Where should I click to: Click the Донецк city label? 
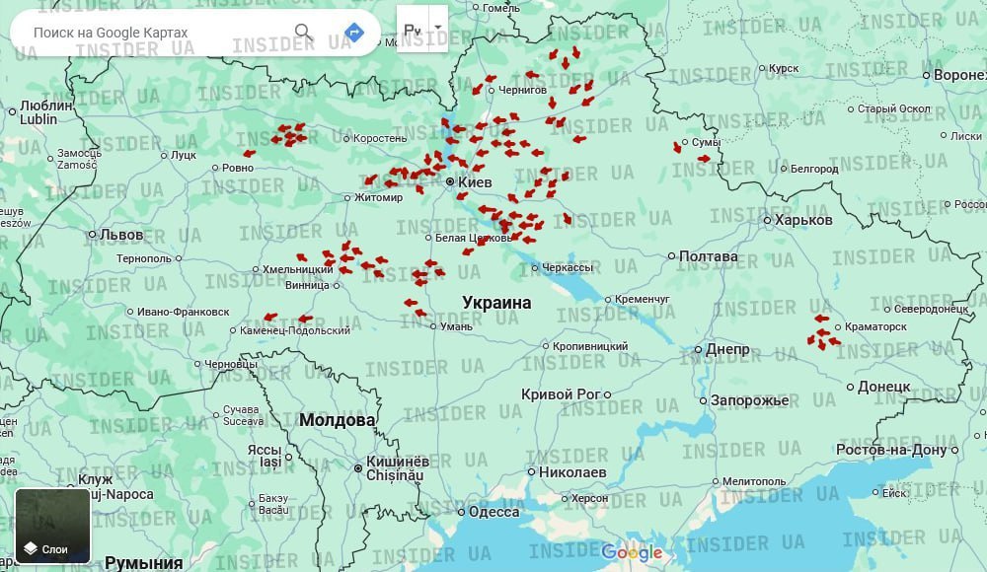click(883, 387)
